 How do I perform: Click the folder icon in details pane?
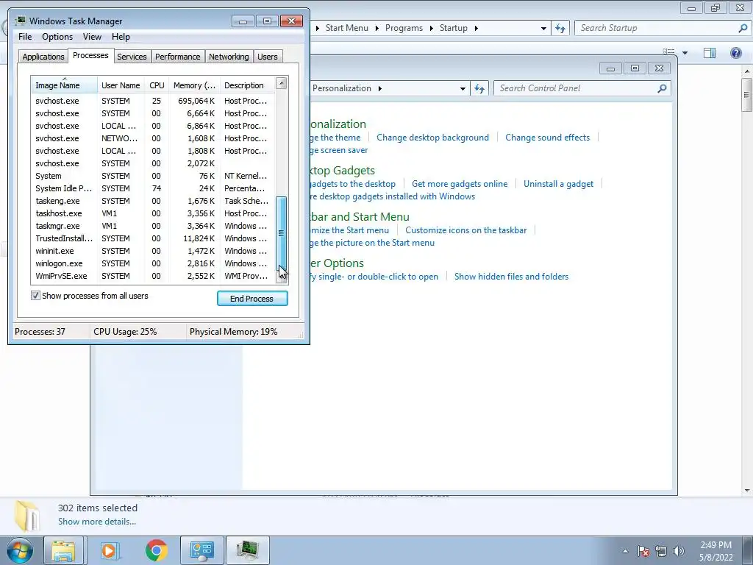(27, 516)
